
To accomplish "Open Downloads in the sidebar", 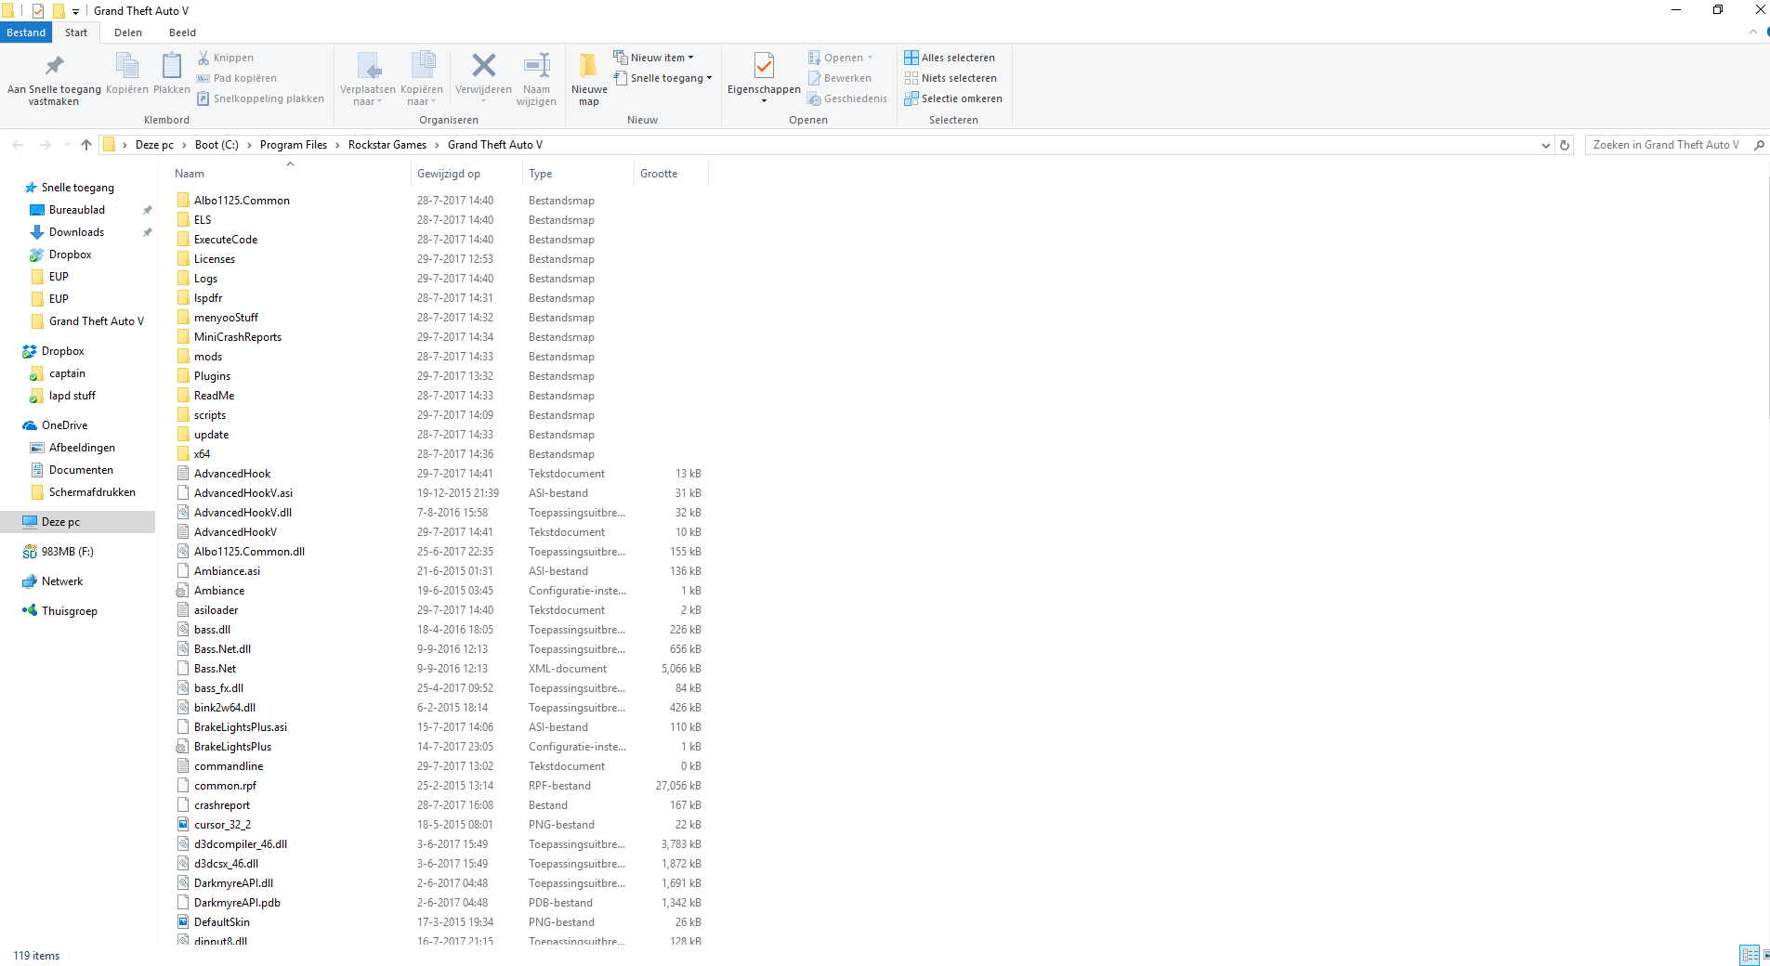I will (76, 232).
